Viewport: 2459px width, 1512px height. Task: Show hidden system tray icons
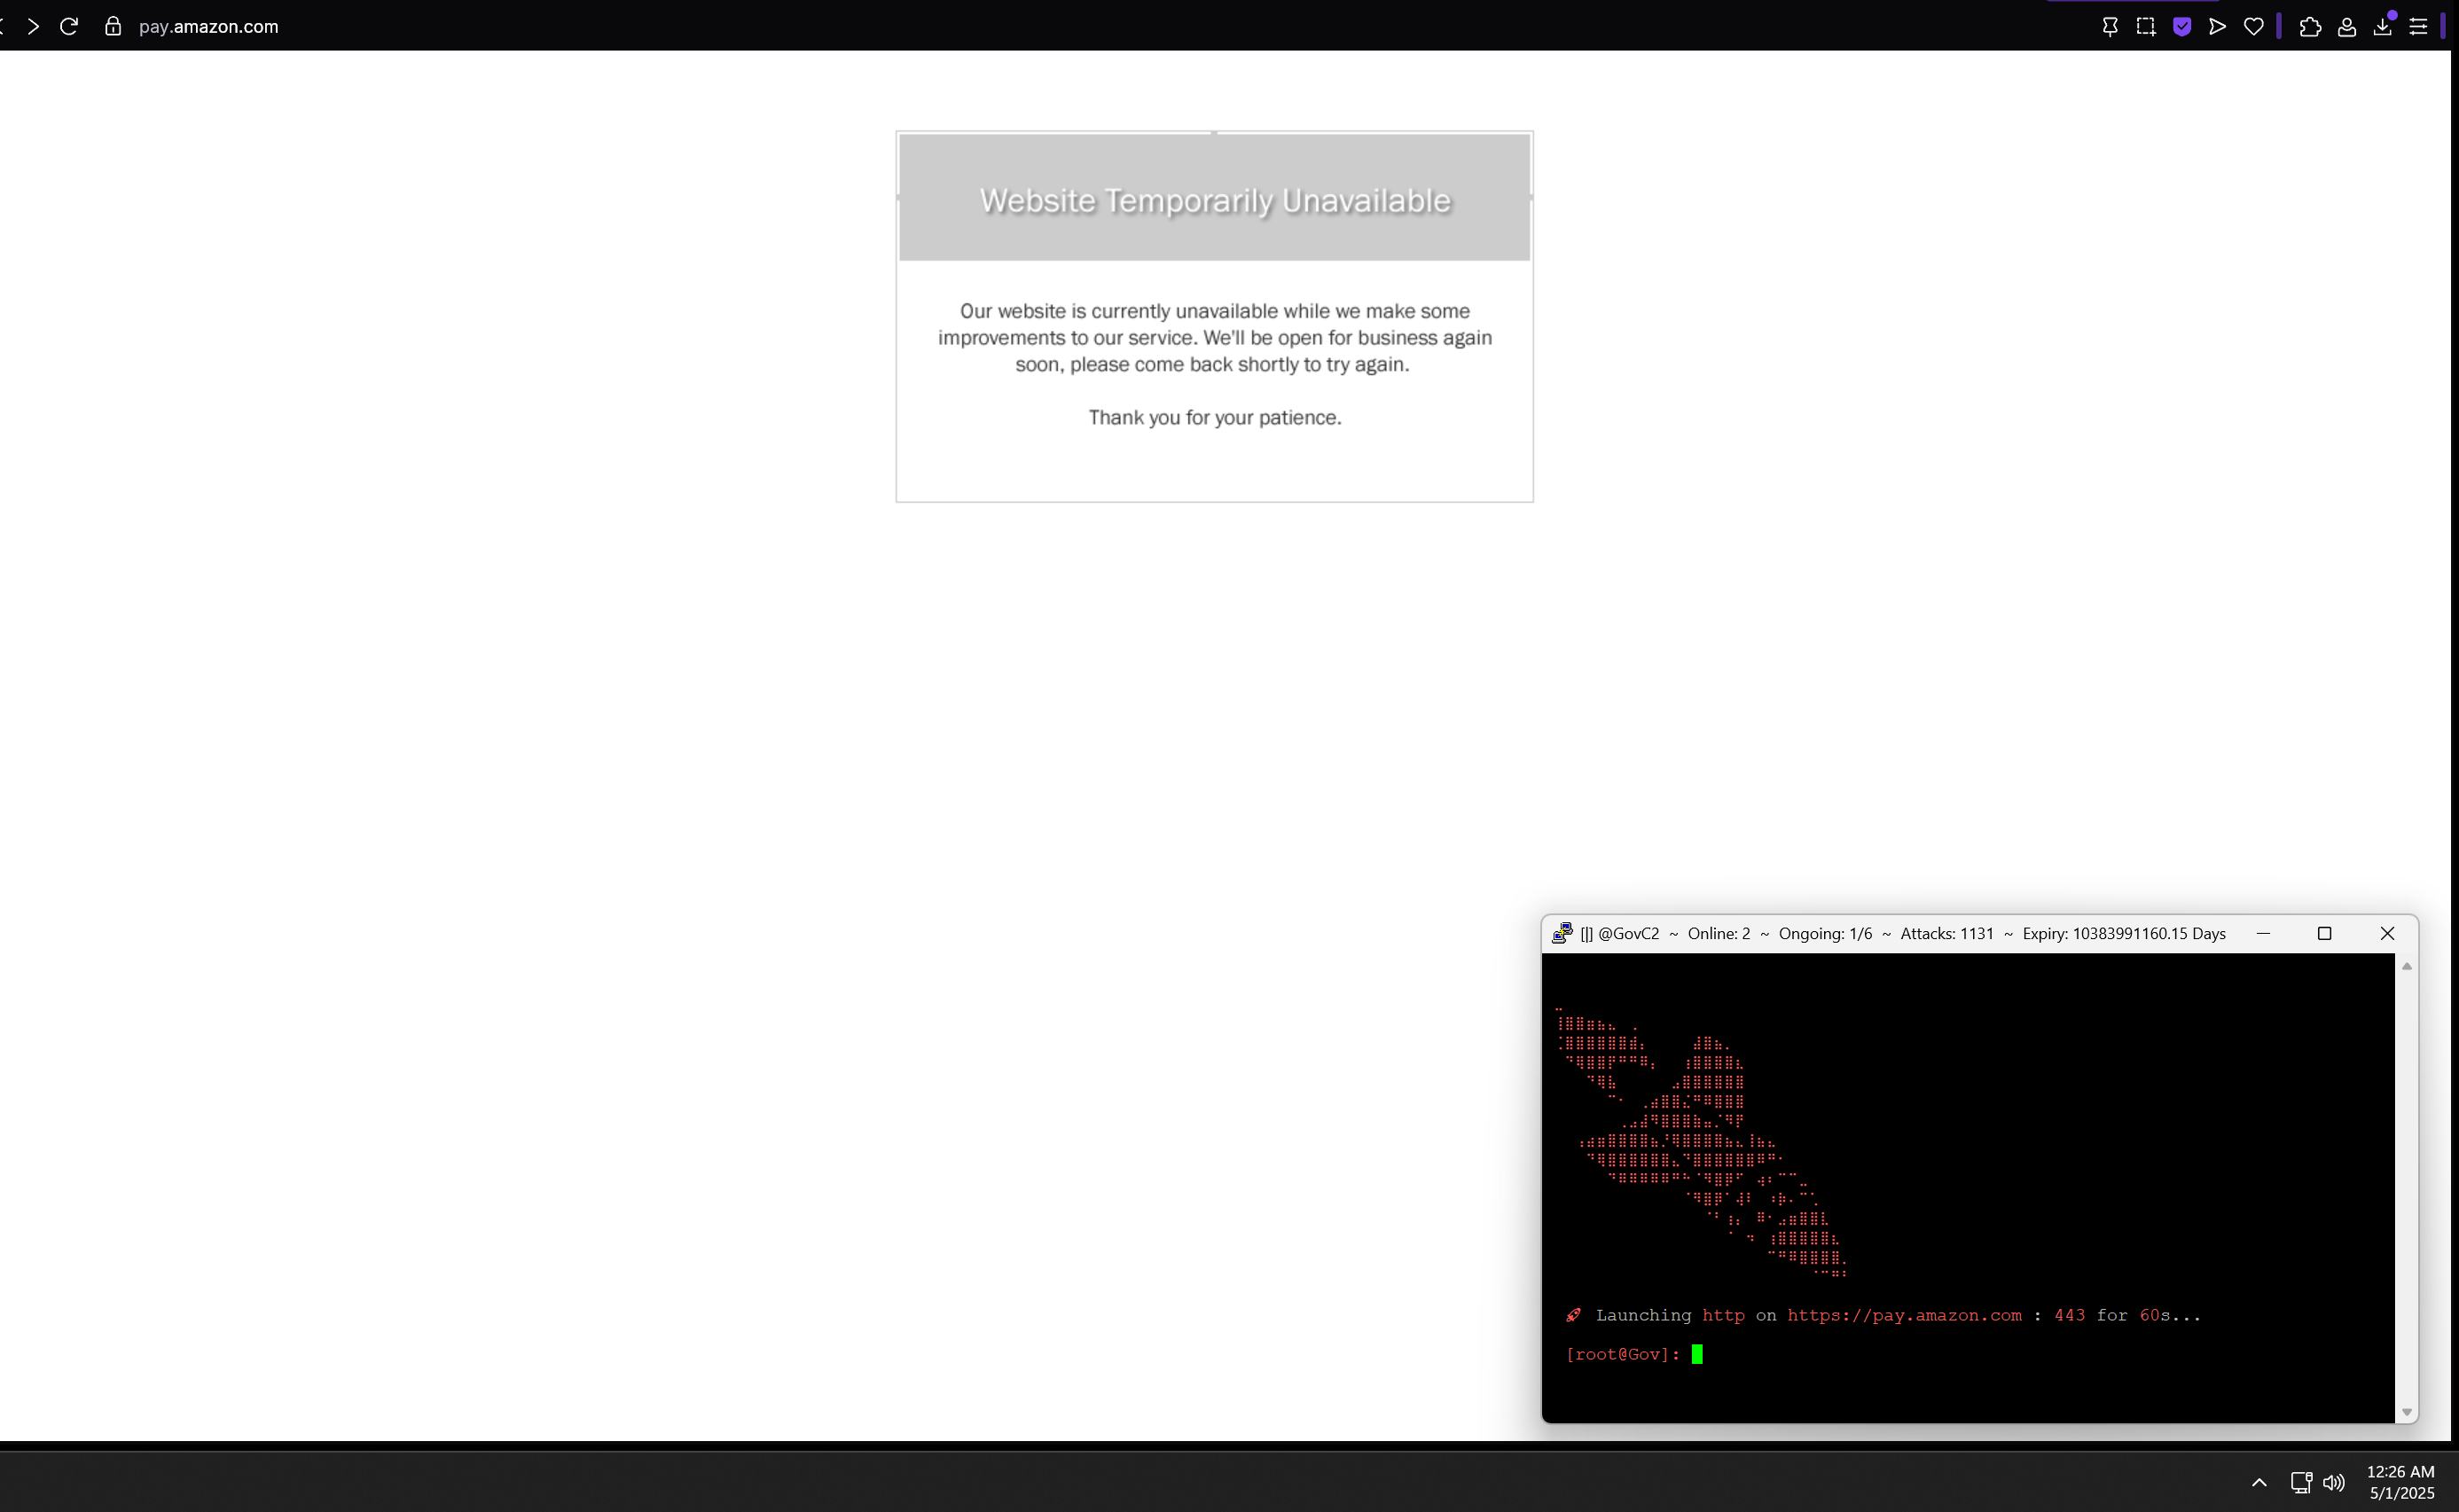[x=2259, y=1482]
